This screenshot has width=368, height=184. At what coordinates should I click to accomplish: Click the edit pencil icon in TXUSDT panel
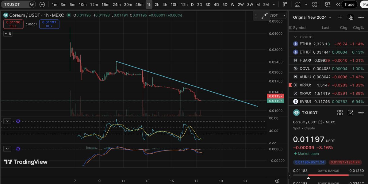pos(351,113)
